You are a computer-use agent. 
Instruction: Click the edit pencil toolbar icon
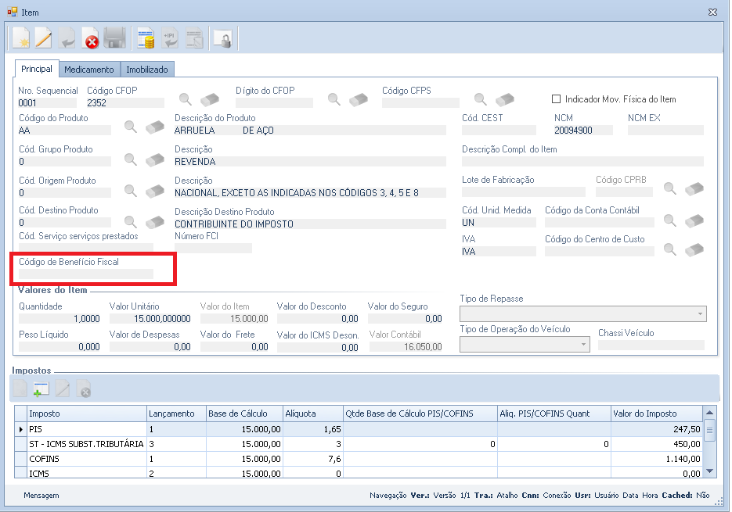(x=43, y=38)
